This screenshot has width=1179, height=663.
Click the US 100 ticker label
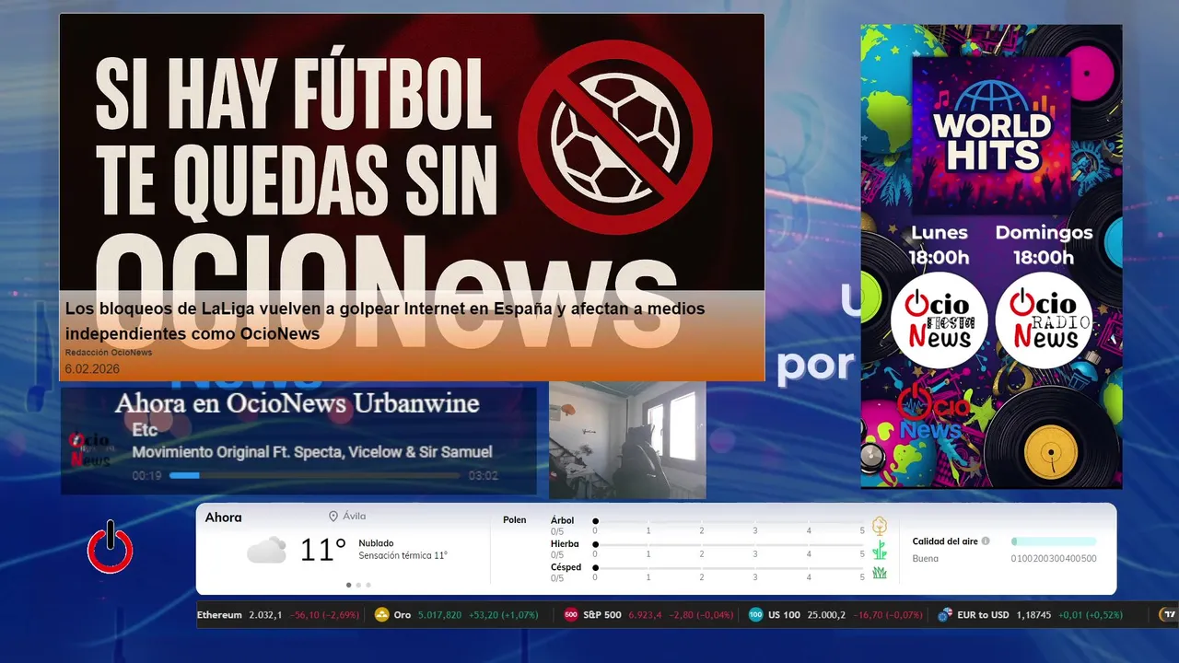pos(786,615)
